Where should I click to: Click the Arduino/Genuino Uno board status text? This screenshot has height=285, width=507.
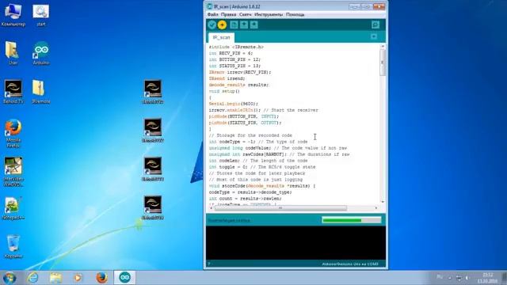350,264
